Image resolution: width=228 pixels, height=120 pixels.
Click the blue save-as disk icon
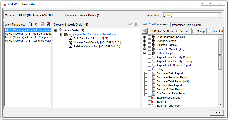48,25
